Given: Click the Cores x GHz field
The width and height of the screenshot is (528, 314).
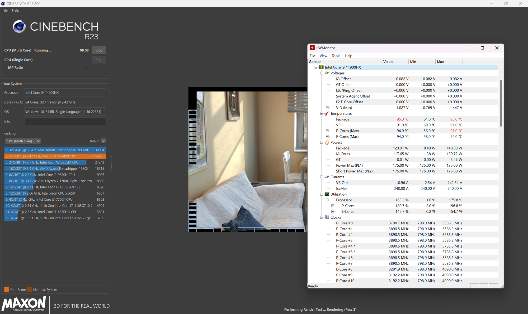Looking at the screenshot, I should 65,102.
